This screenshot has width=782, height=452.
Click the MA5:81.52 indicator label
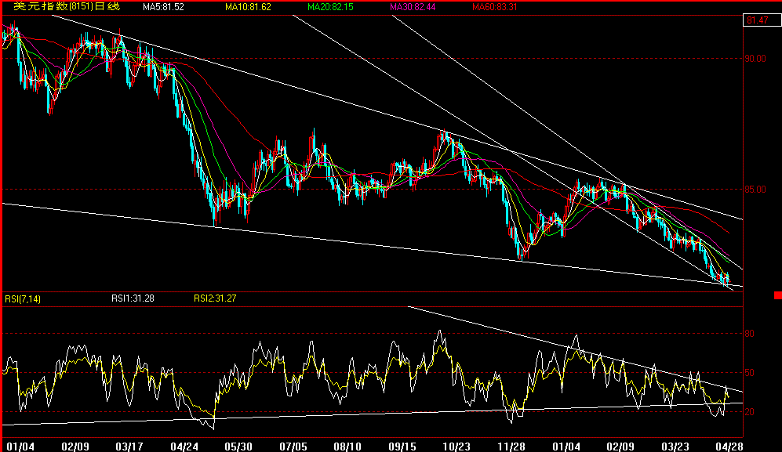165,7
